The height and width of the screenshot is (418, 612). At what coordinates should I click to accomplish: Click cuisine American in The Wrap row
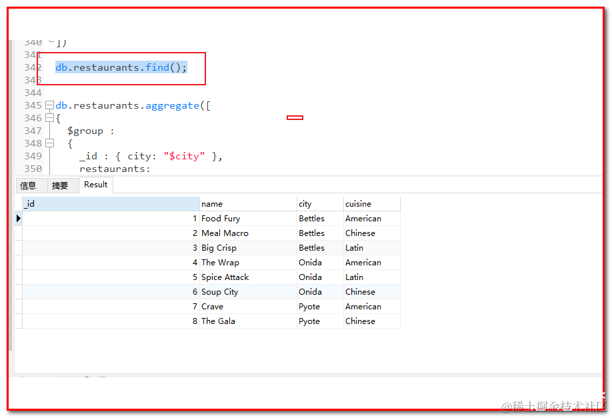pos(372,263)
